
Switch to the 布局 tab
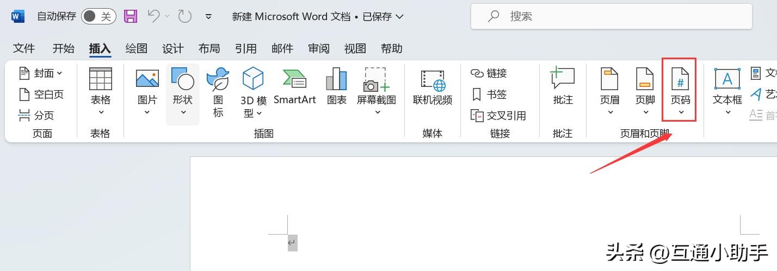[209, 48]
